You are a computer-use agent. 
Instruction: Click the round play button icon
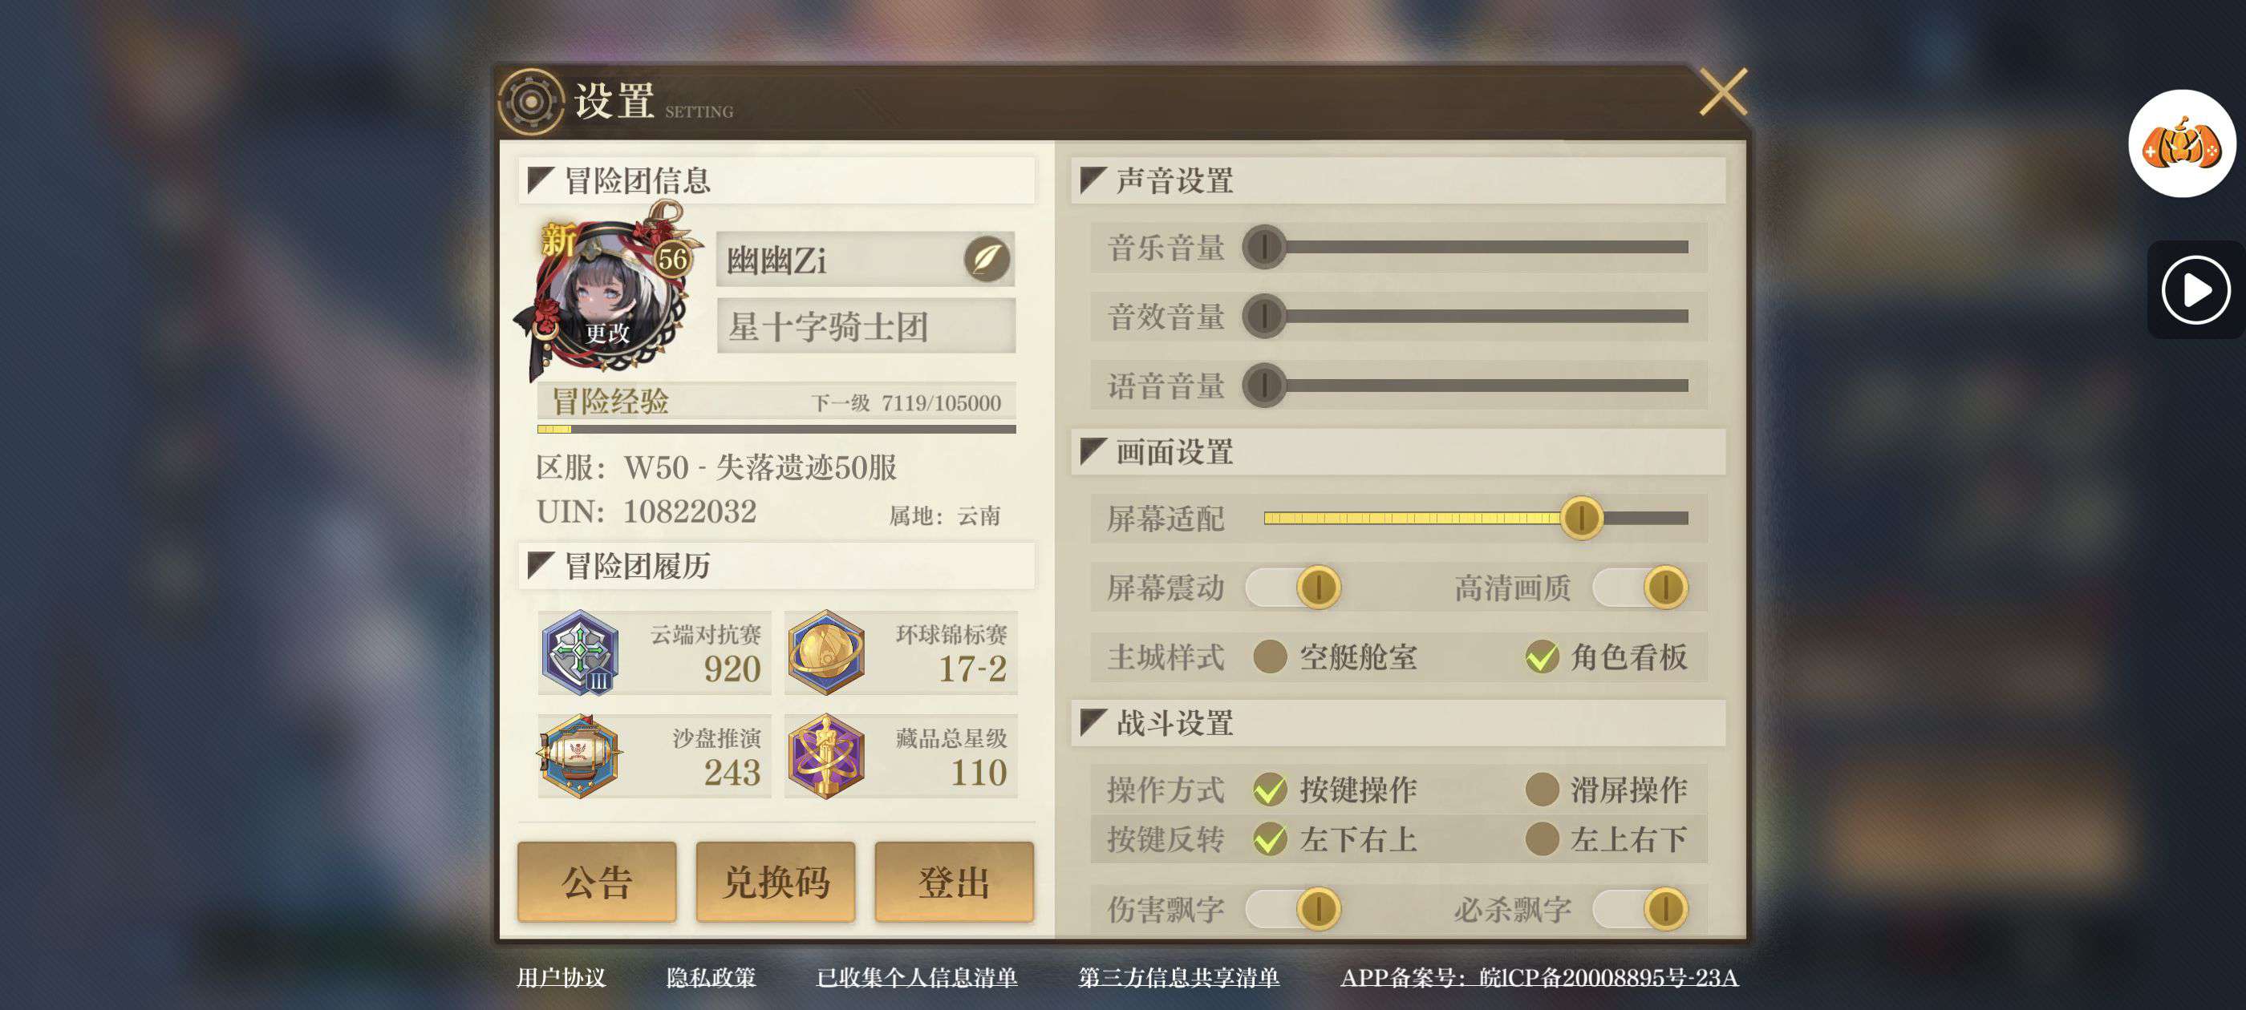tap(2195, 290)
